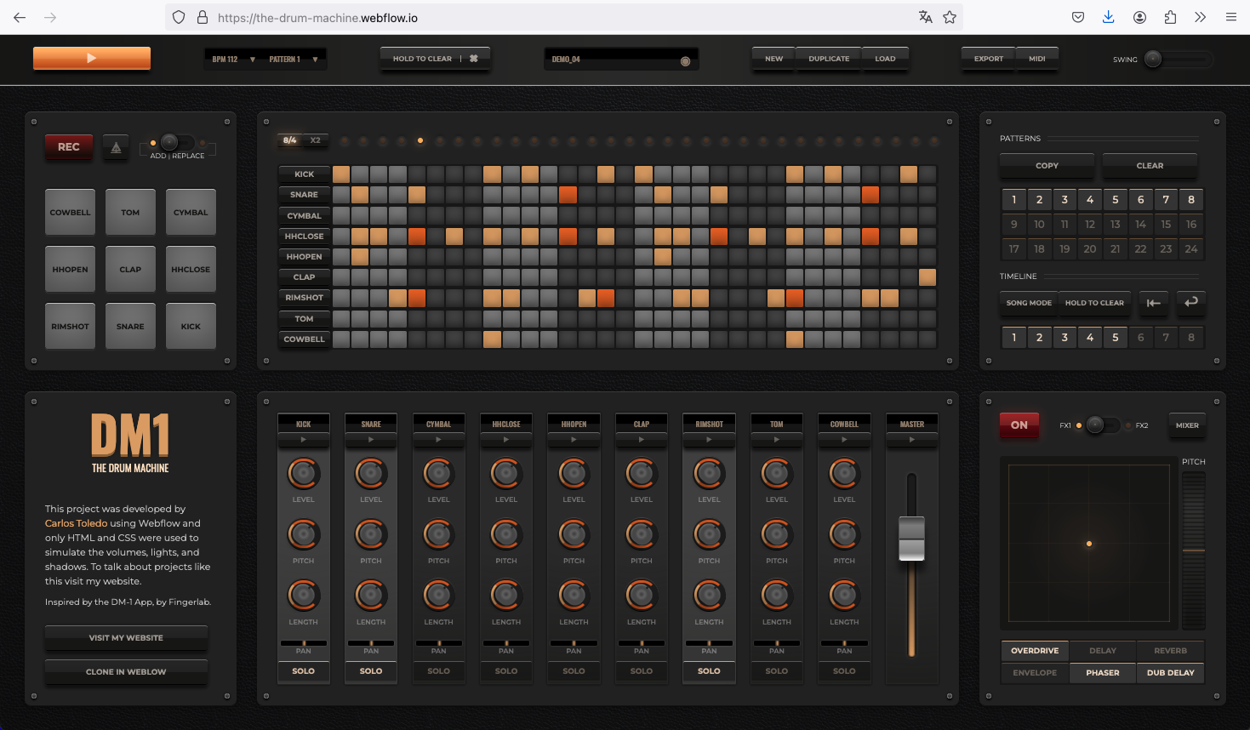The height and width of the screenshot is (730, 1250).
Task: Expand the KICK channel arrow
Action: pos(303,440)
